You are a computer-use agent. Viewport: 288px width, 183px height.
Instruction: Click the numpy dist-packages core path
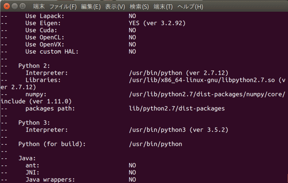coord(207,94)
